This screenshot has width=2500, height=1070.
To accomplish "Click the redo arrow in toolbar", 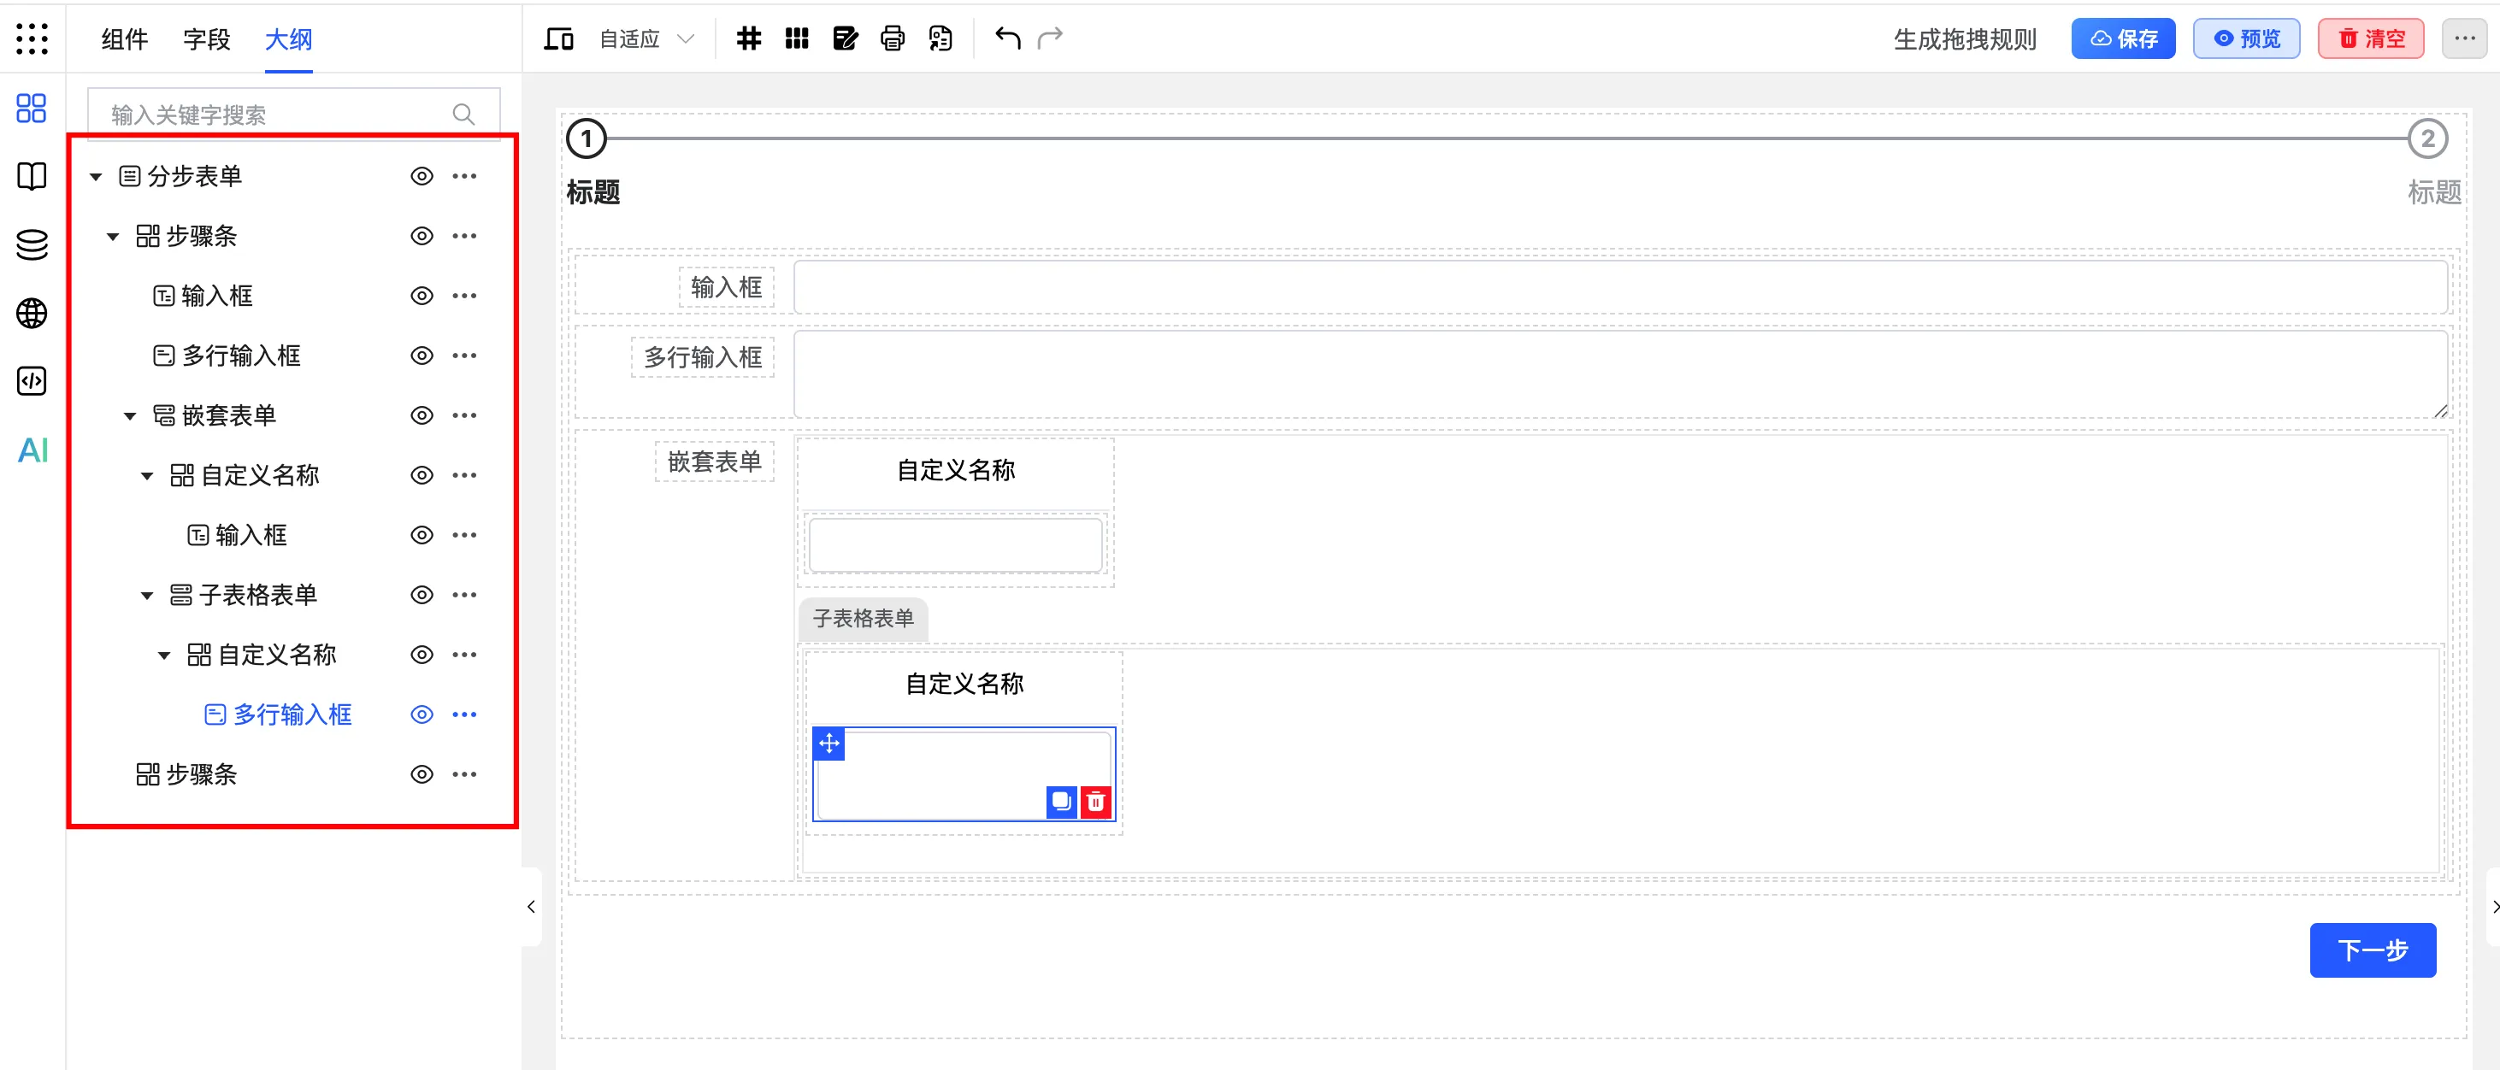I will tap(1050, 38).
